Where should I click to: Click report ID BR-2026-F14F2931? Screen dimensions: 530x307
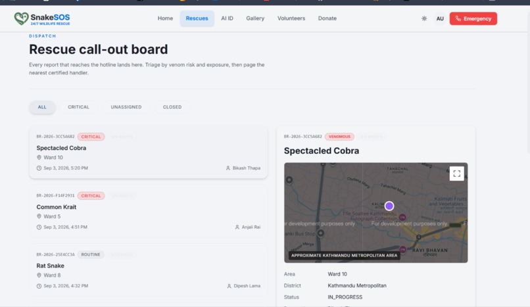click(55, 195)
